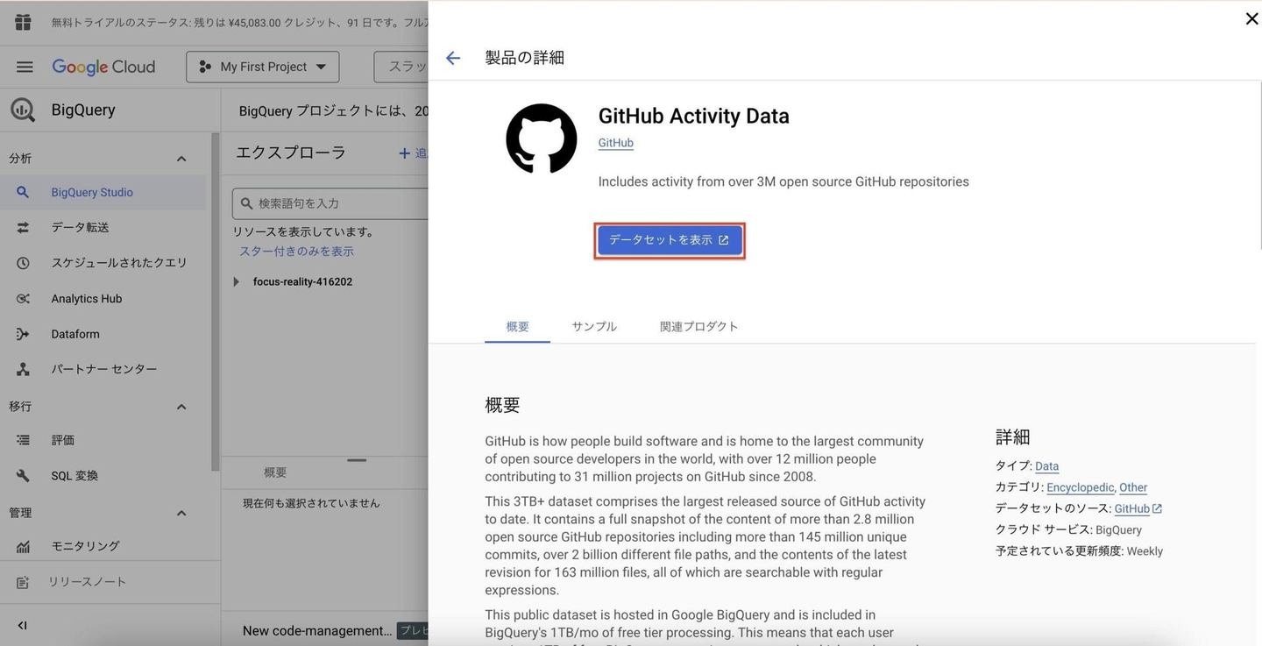Click the plus icon to add data
Viewport: 1262px width, 646px height.
[404, 153]
